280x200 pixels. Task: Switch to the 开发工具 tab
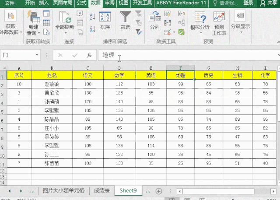click(142, 3)
